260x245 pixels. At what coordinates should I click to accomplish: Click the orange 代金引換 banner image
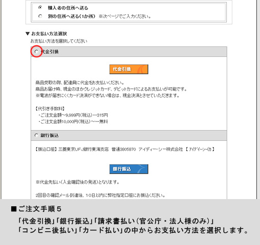129,69
